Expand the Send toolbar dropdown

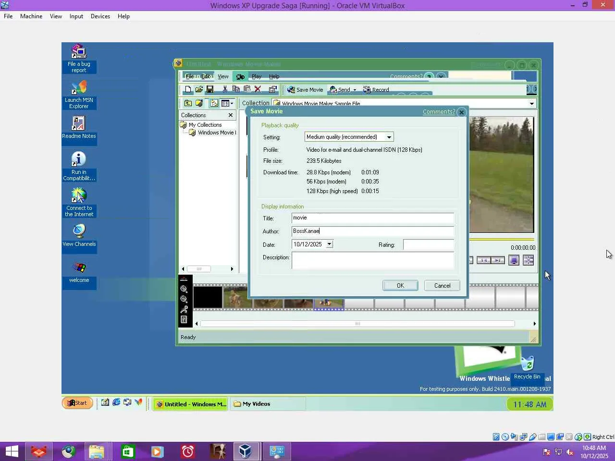355,90
